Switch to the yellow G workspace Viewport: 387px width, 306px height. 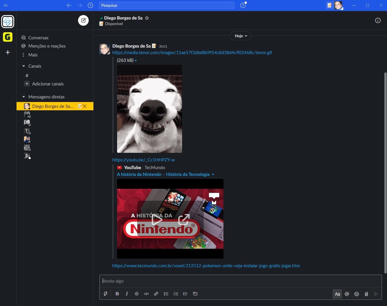[x=8, y=37]
